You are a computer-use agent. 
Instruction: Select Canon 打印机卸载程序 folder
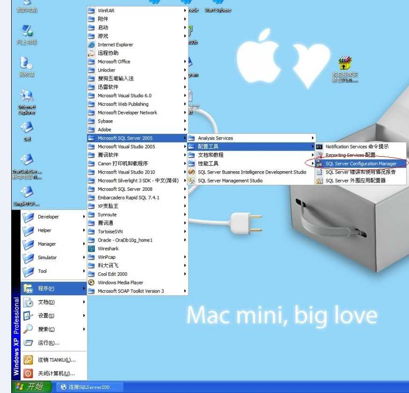point(137,164)
